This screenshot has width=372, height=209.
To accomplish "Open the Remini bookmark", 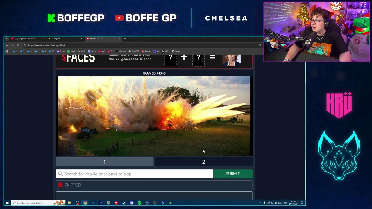I will 146,51.
